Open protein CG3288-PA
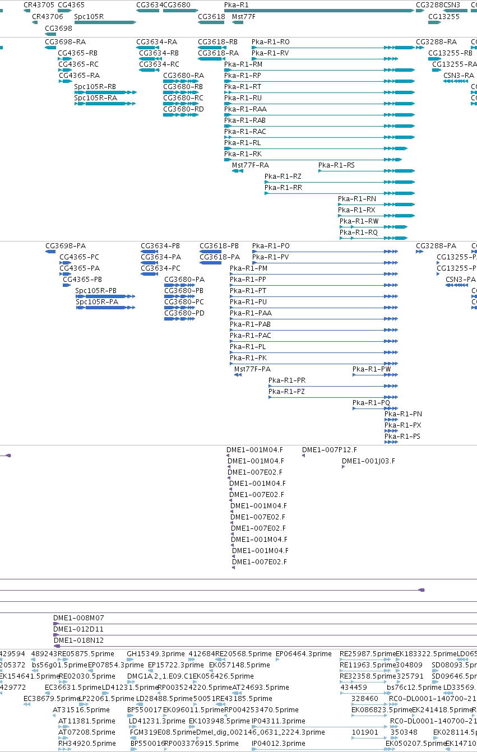This screenshot has width=477, height=752. click(436, 246)
